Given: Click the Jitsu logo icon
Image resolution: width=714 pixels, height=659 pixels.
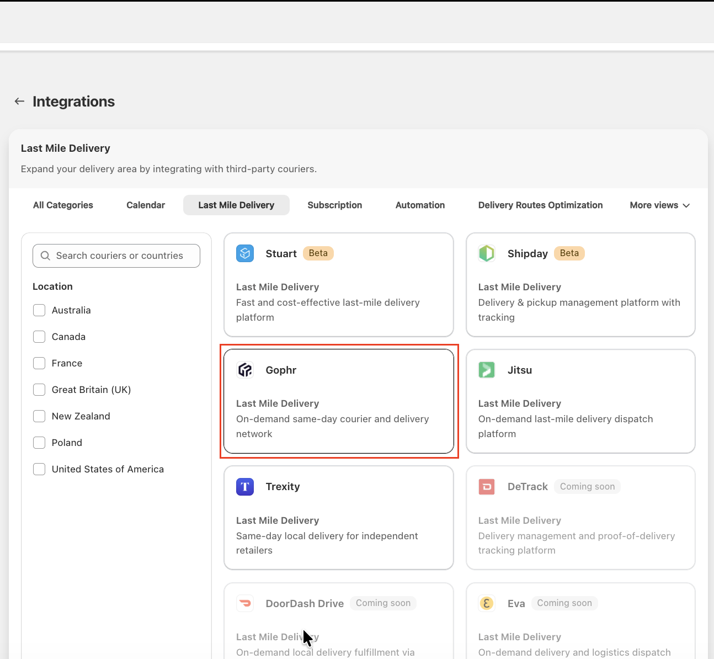Looking at the screenshot, I should (487, 370).
